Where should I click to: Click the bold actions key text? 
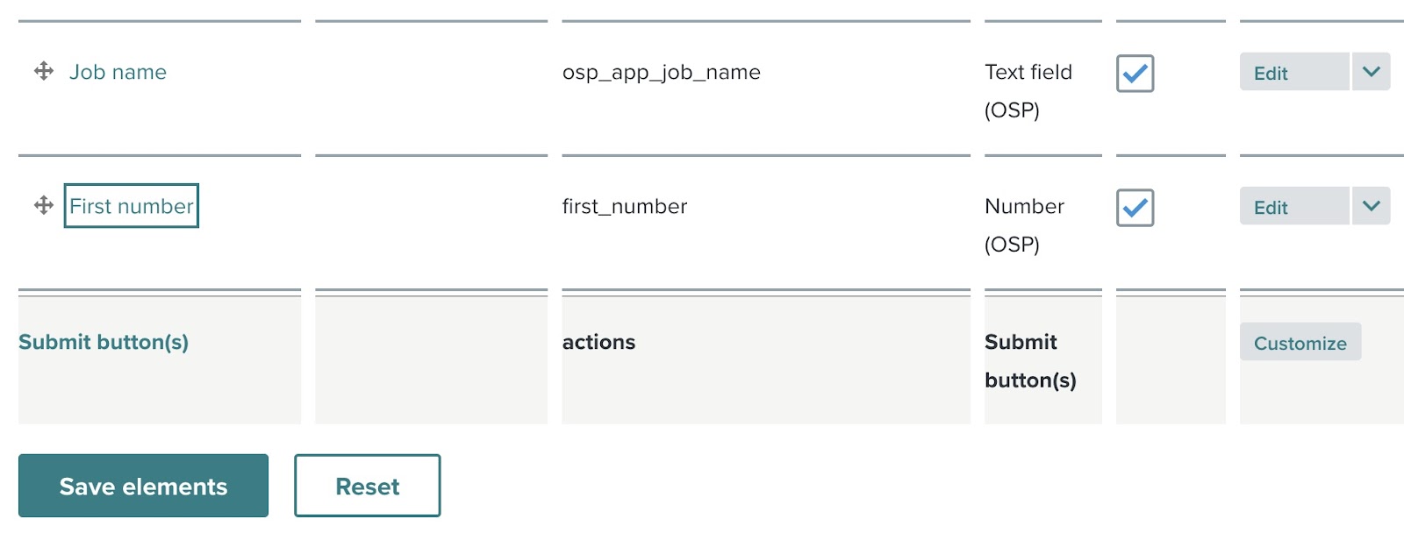pos(598,342)
